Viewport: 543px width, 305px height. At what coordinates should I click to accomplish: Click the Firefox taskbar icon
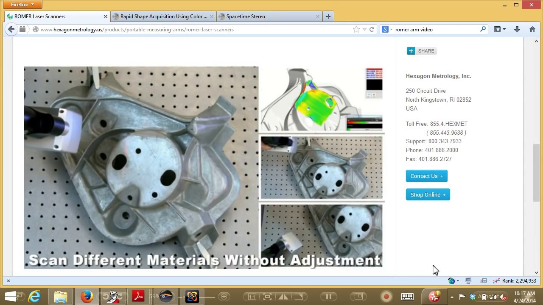click(x=87, y=297)
